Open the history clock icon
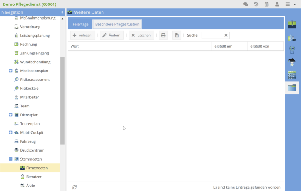301x191 pixels. pyautogui.click(x=256, y=4)
